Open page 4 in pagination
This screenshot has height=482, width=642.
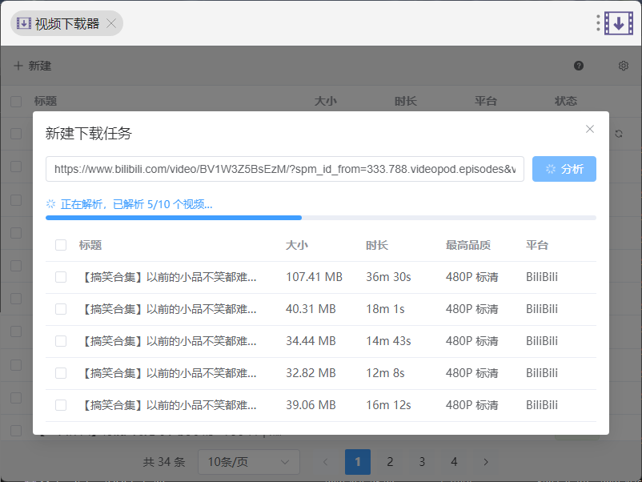(x=454, y=462)
